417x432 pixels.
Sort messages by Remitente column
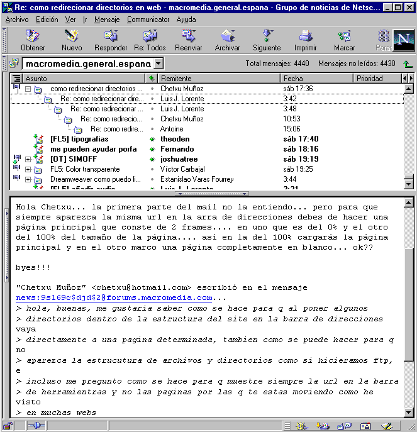(x=219, y=79)
